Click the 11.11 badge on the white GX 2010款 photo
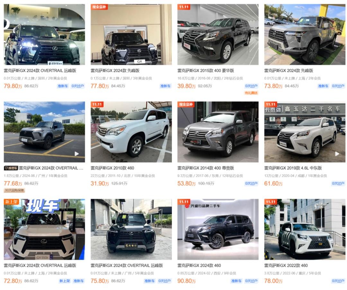The width and height of the screenshot is (347, 290). click(97, 104)
